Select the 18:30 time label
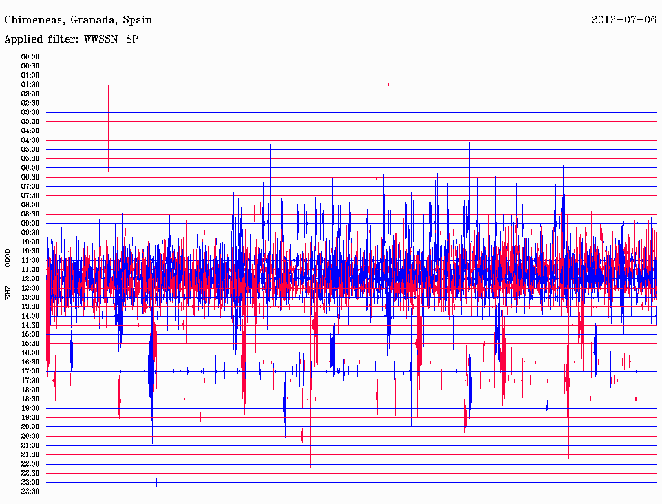The width and height of the screenshot is (662, 504). pyautogui.click(x=30, y=399)
